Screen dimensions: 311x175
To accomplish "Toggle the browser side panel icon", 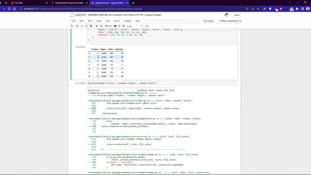I will click(x=302, y=9).
